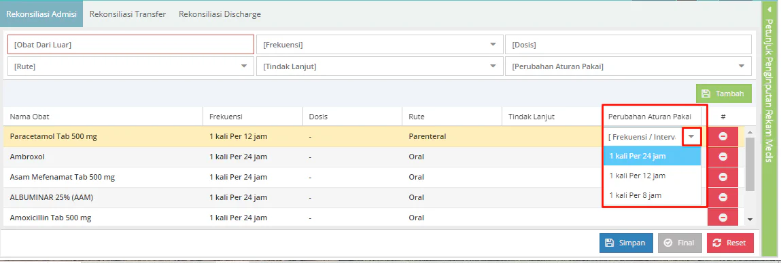The image size is (781, 263).
Task: Click the scrollbar down arrow in table
Action: [x=750, y=219]
